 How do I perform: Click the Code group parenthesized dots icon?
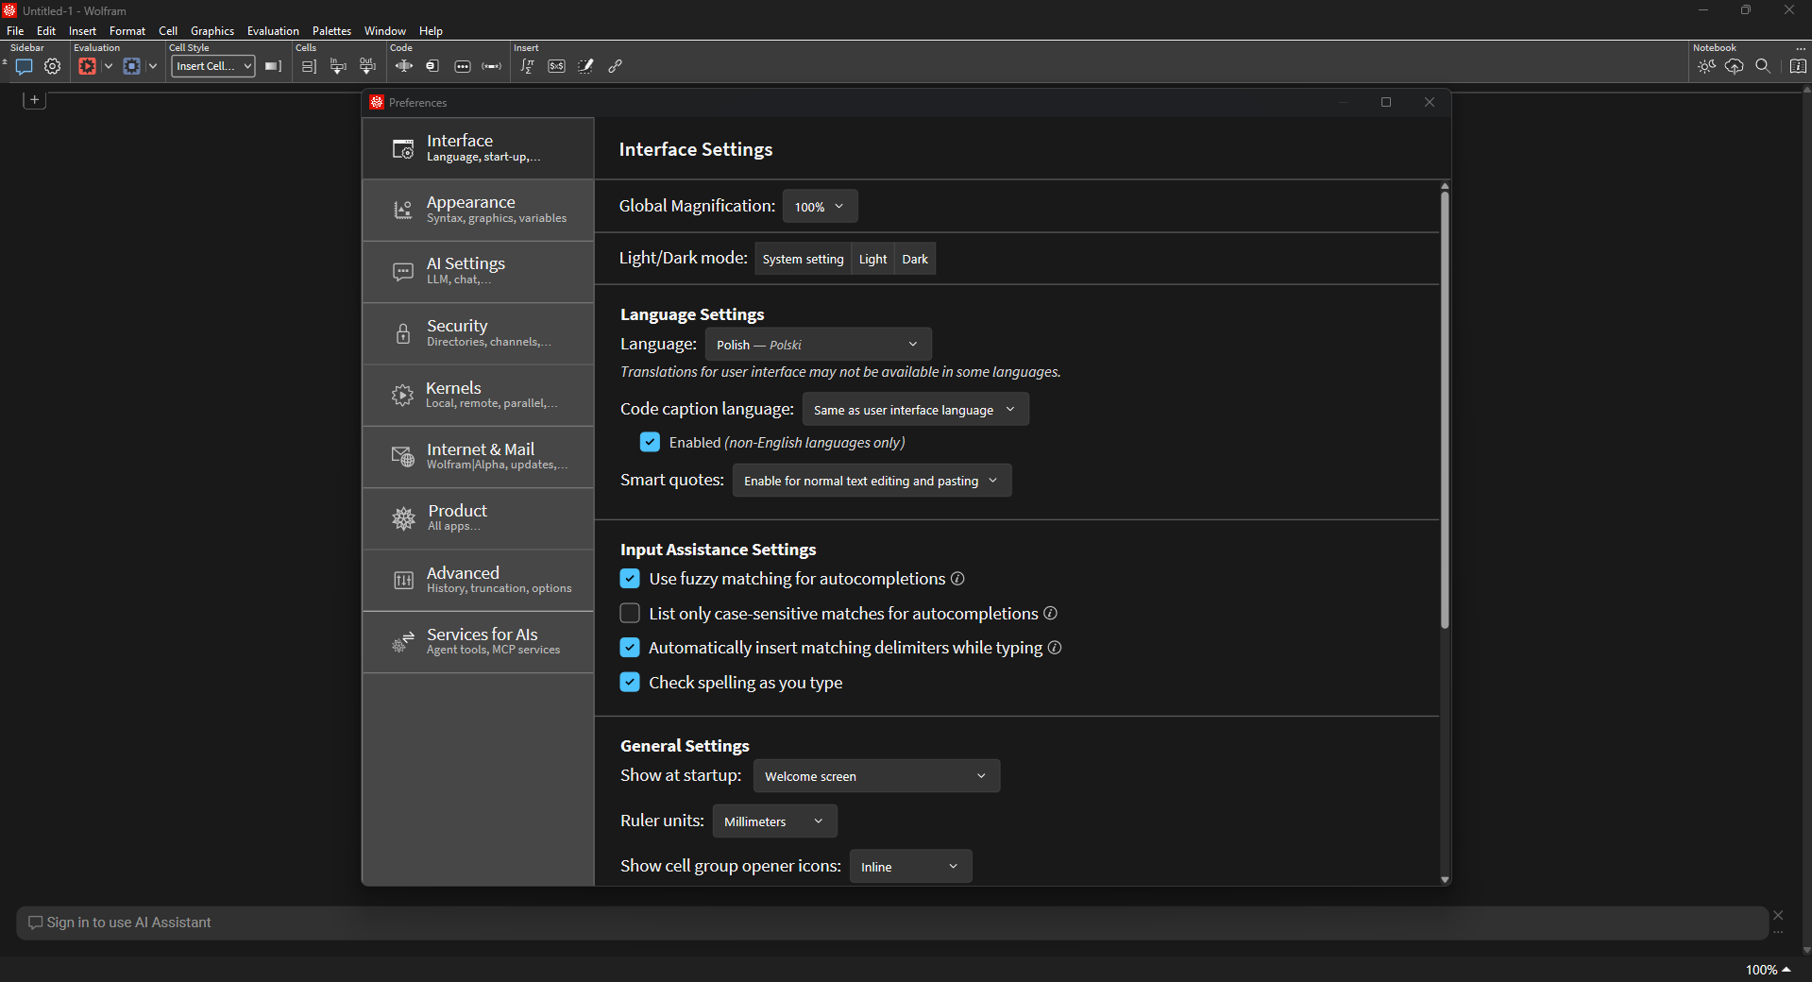click(492, 66)
